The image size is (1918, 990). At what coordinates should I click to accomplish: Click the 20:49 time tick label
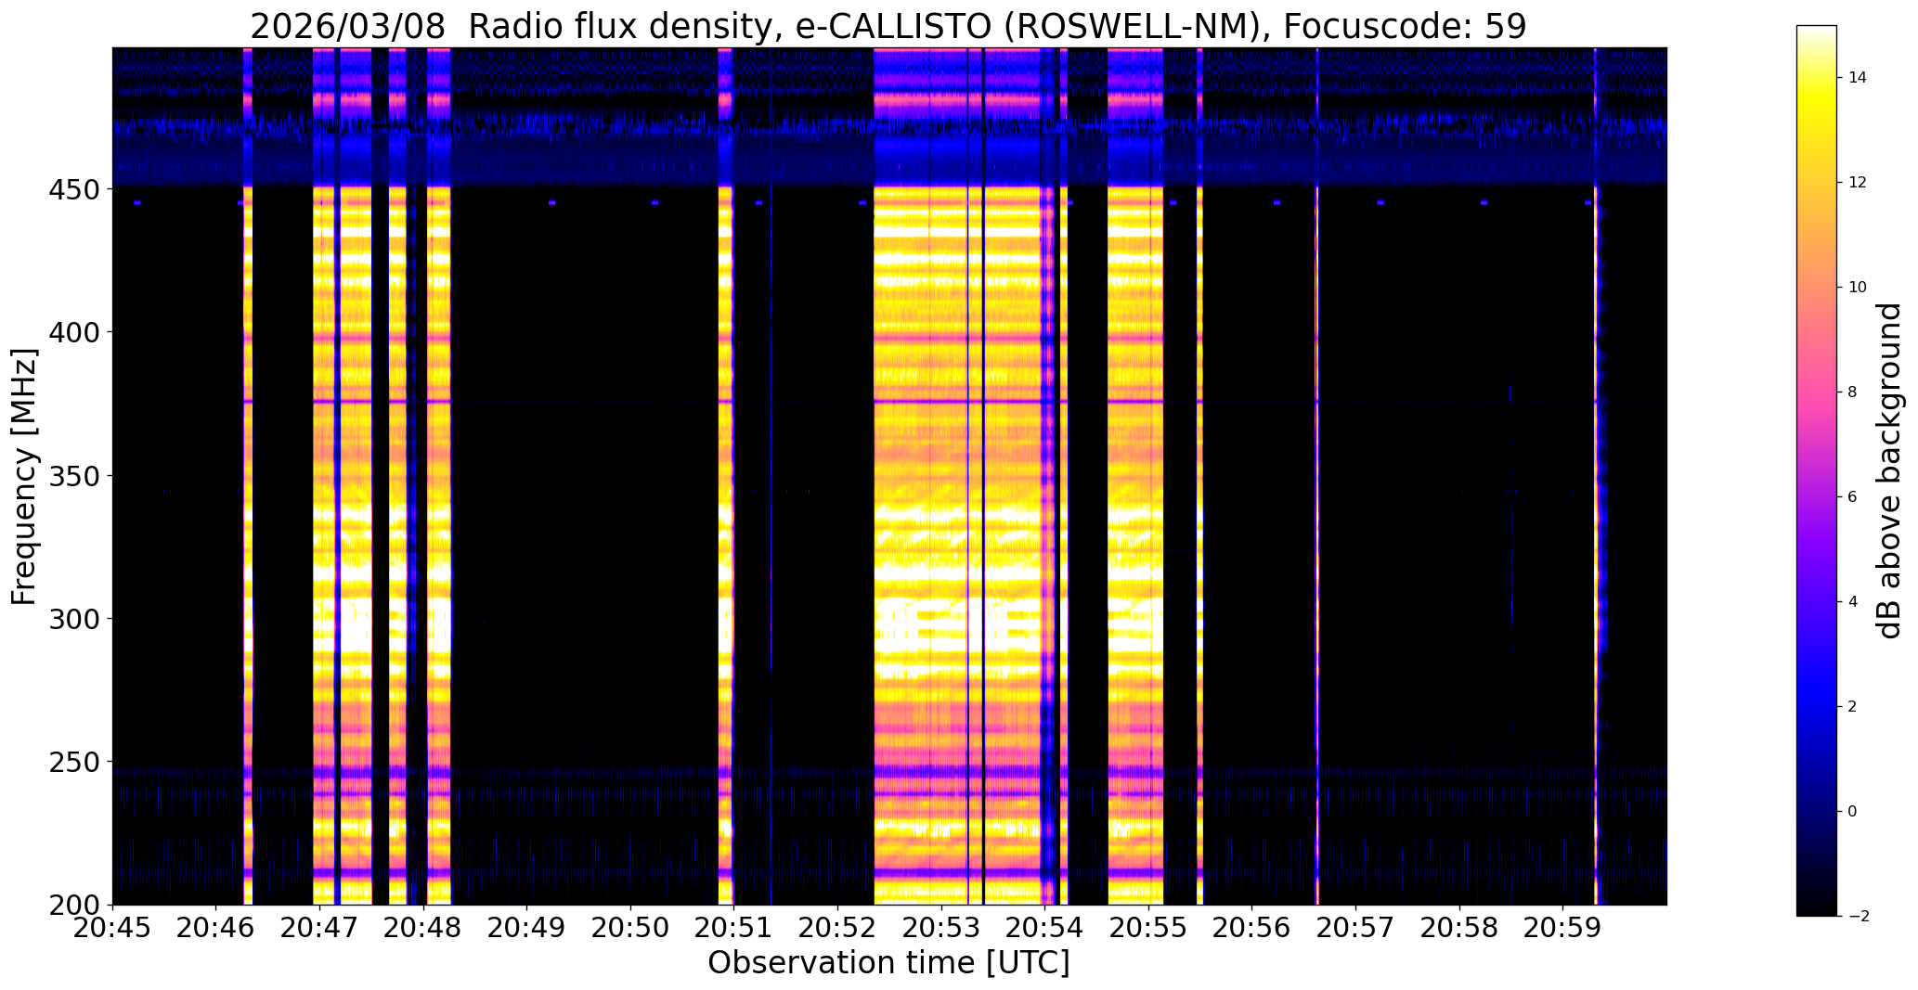[x=527, y=928]
